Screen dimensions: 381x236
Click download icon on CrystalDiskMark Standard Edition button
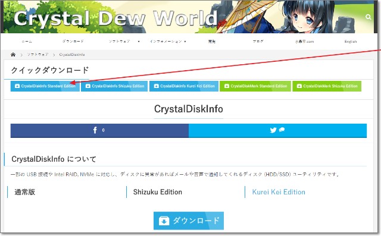[227, 86]
